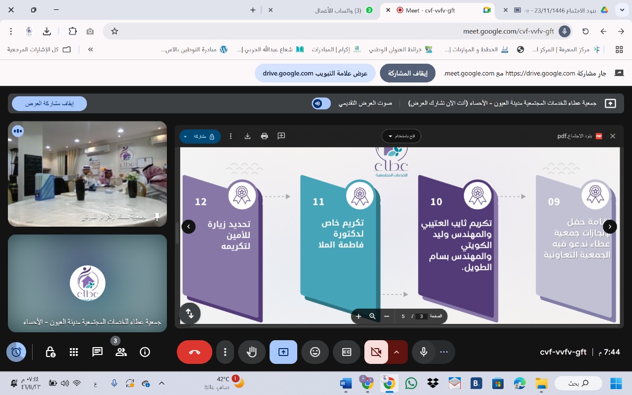Toggle presentation audio switch
The width and height of the screenshot is (632, 395).
[321, 103]
